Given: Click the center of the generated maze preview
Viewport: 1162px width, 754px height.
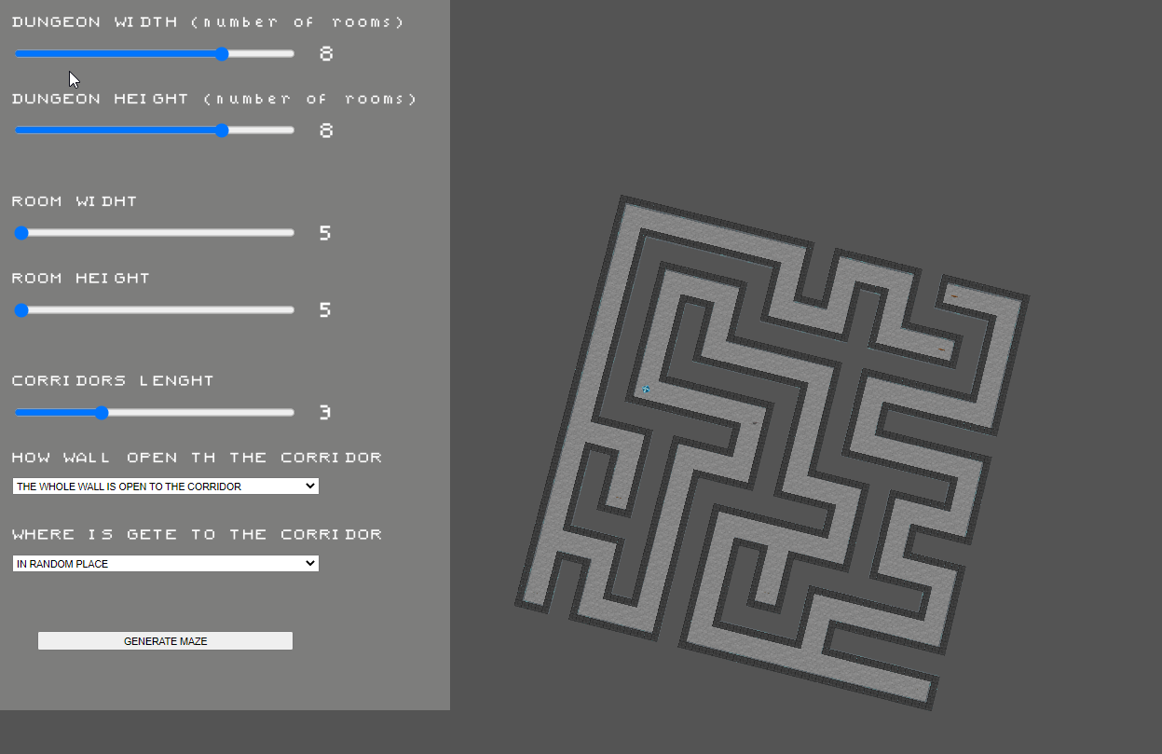Looking at the screenshot, I should pos(773,452).
